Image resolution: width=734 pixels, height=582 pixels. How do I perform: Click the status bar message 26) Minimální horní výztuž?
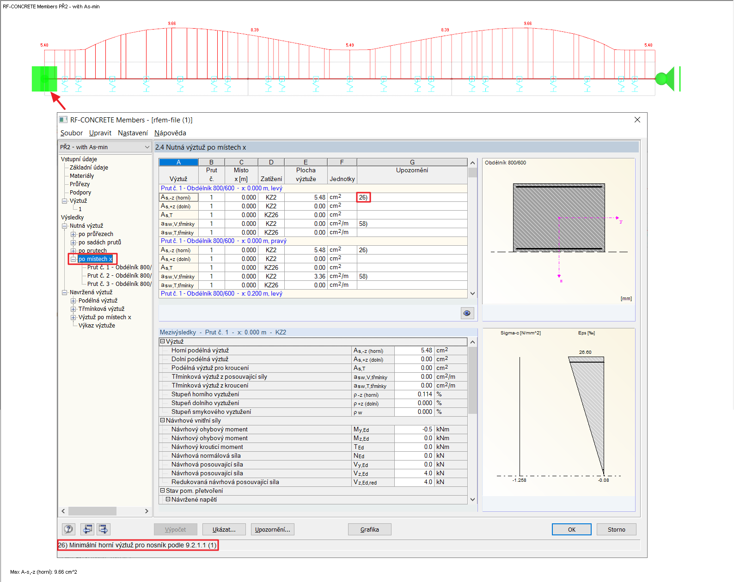click(137, 545)
